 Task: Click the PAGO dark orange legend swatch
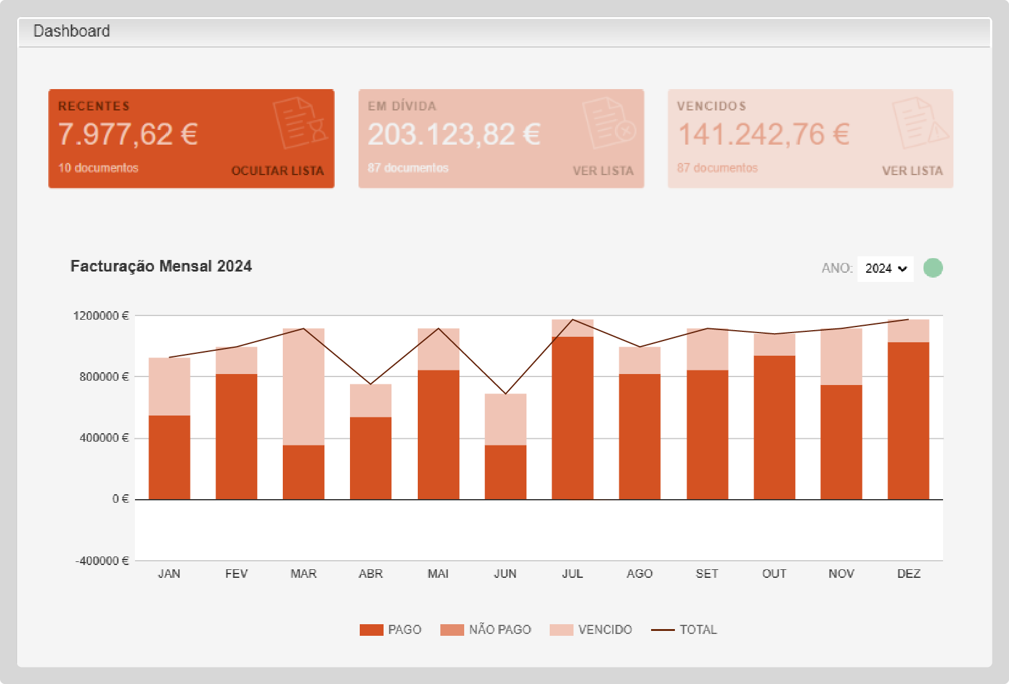pyautogui.click(x=371, y=630)
